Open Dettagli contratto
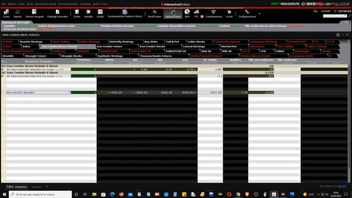 [57, 13]
